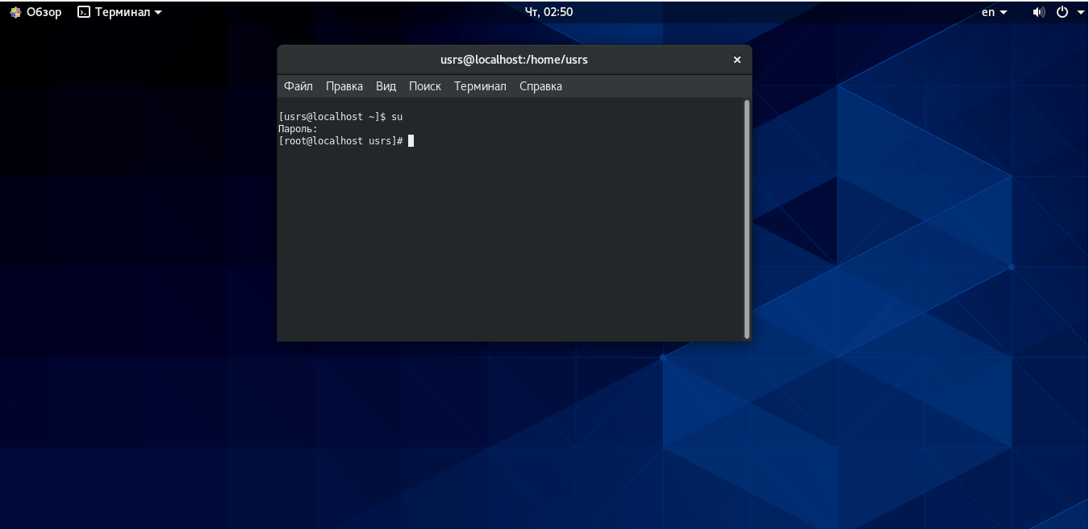Click the terminal window title bar
Screen dimensions: 1089x529
pyautogui.click(x=514, y=59)
